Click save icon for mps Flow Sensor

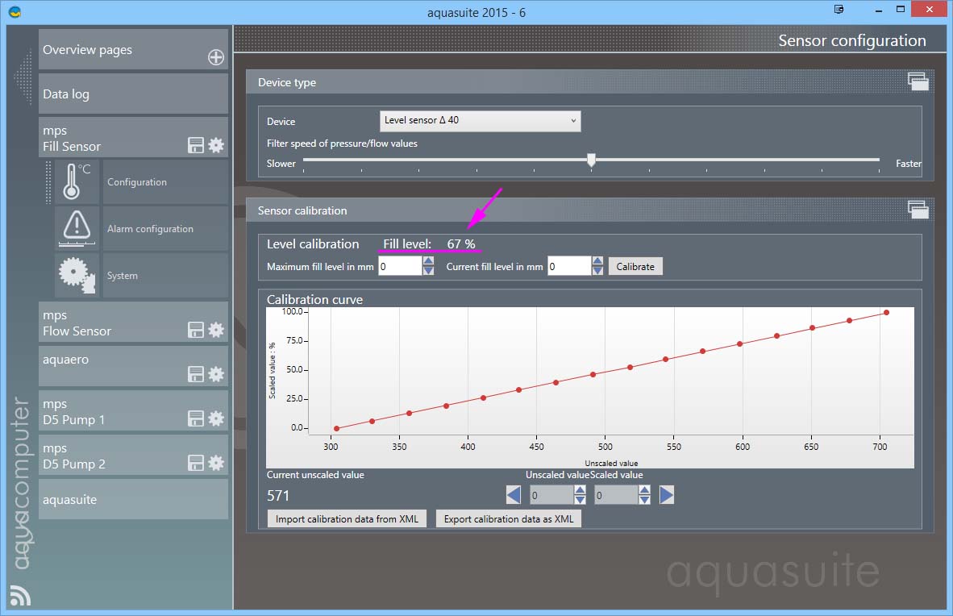point(196,330)
